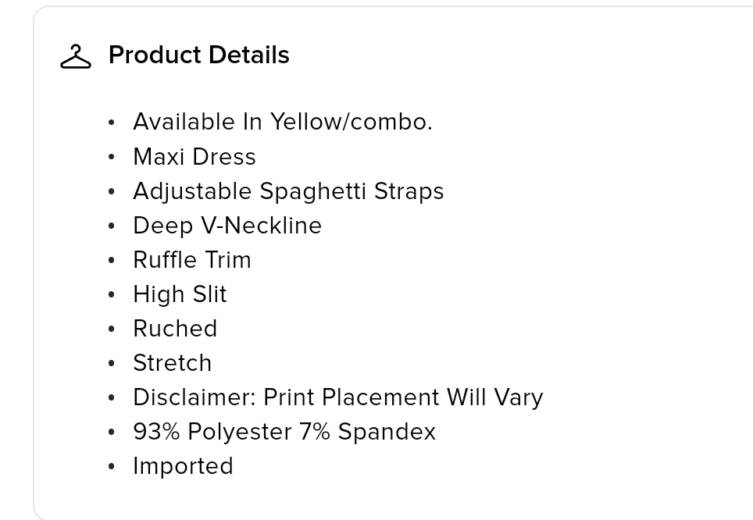Click the Ruched list item
Viewport: 753px width, 520px height.
pyautogui.click(x=175, y=329)
